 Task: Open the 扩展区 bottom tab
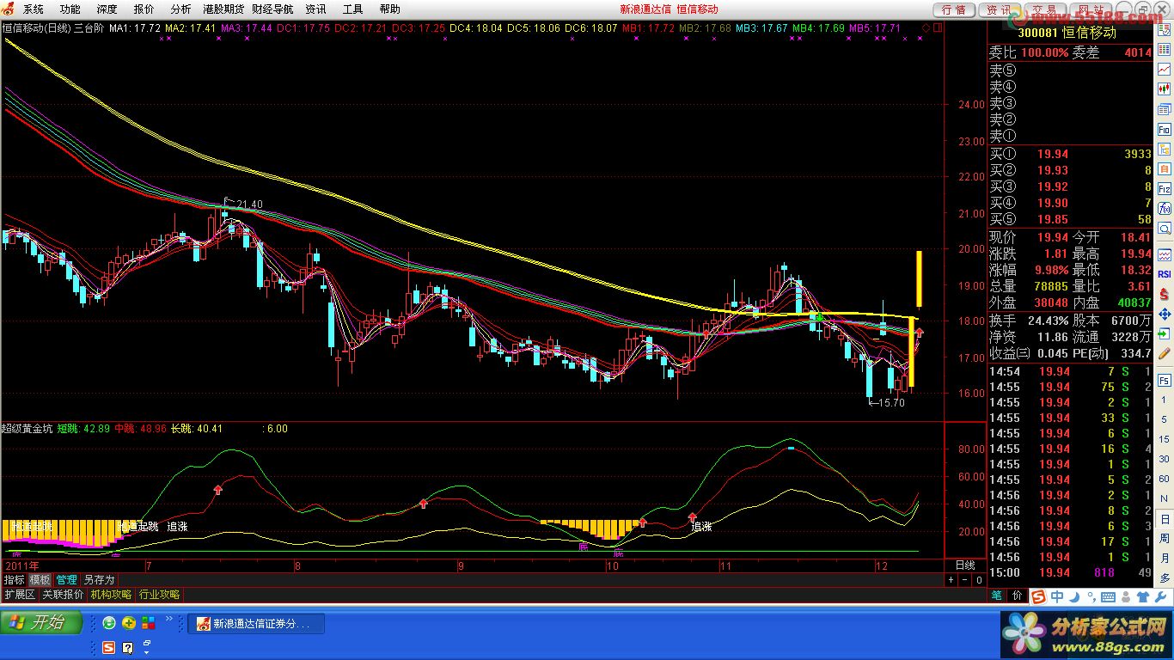(x=19, y=595)
